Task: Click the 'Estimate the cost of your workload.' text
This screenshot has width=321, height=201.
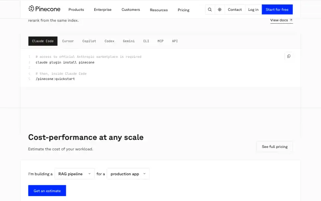Action: point(61,149)
